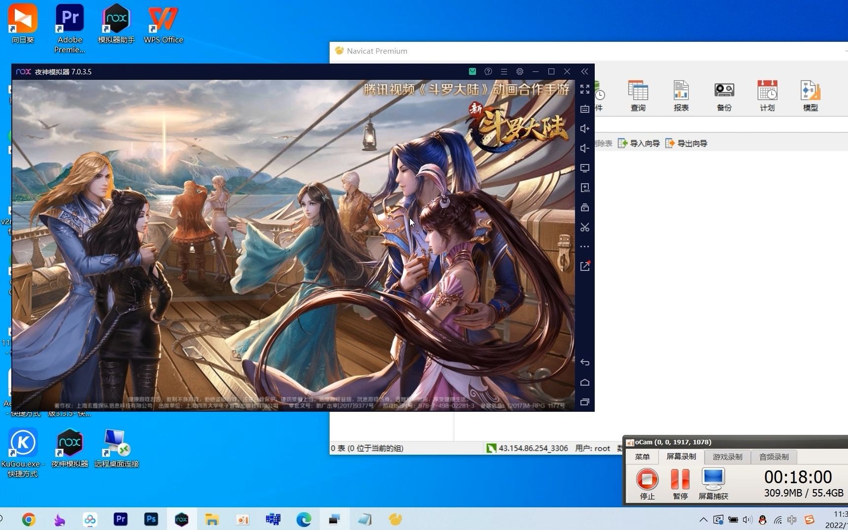Select KuGou.exe desktop shortcut
The width and height of the screenshot is (848, 530).
23,453
